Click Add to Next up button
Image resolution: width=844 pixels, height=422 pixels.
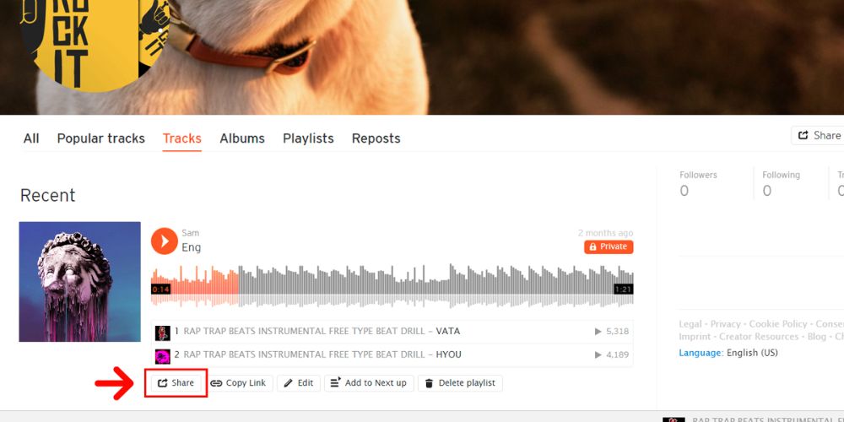coord(369,383)
